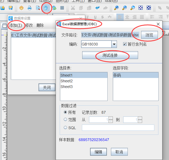Viewport: 169px width, 160px height.
Task: Expand the 编码 GB18030 dropdown
Action: coord(114,44)
